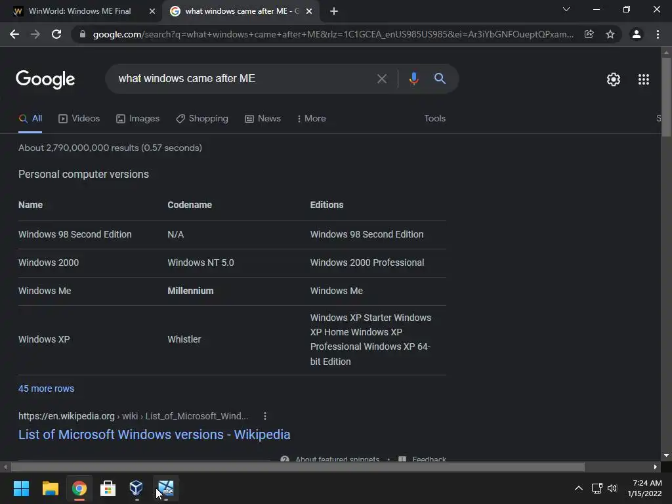Viewport: 672px width, 504px height.
Task: Open the tab search dropdown arrow
Action: 566,9
